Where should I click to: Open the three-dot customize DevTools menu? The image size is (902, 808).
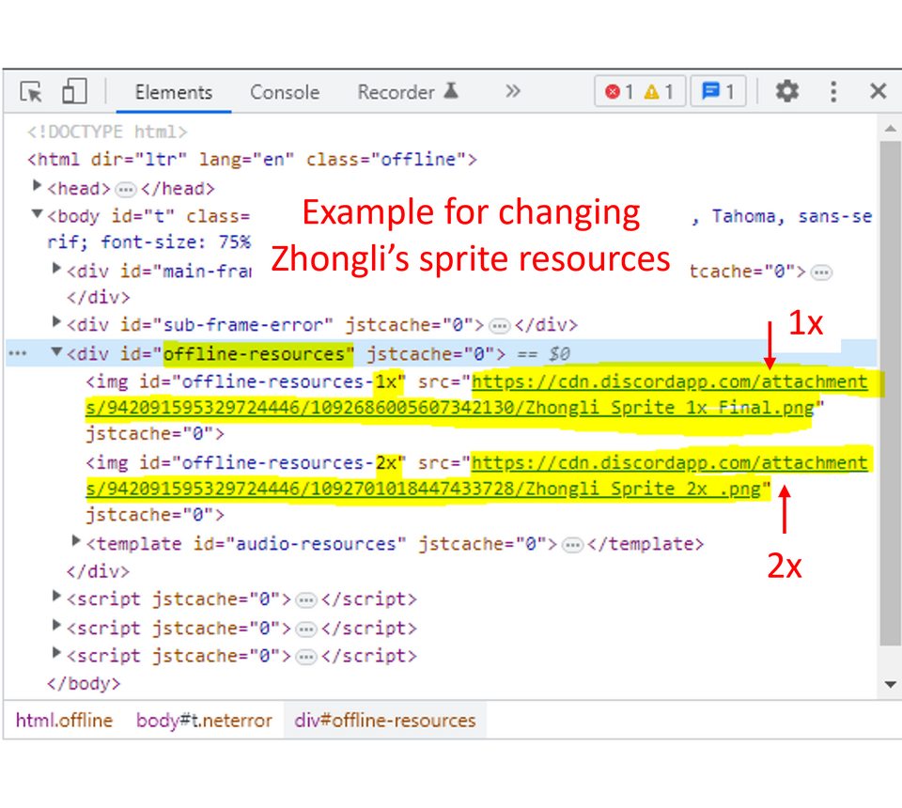833,91
